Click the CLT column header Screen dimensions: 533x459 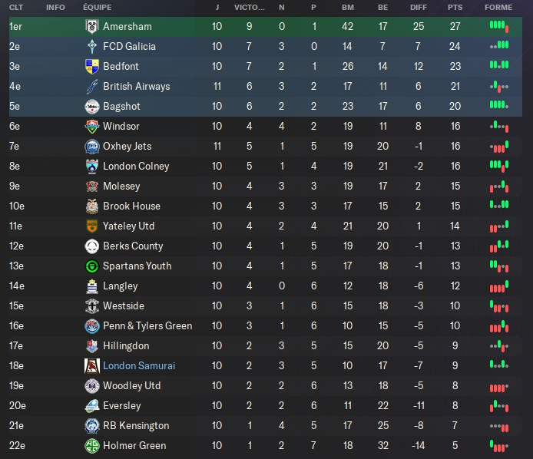(x=15, y=7)
